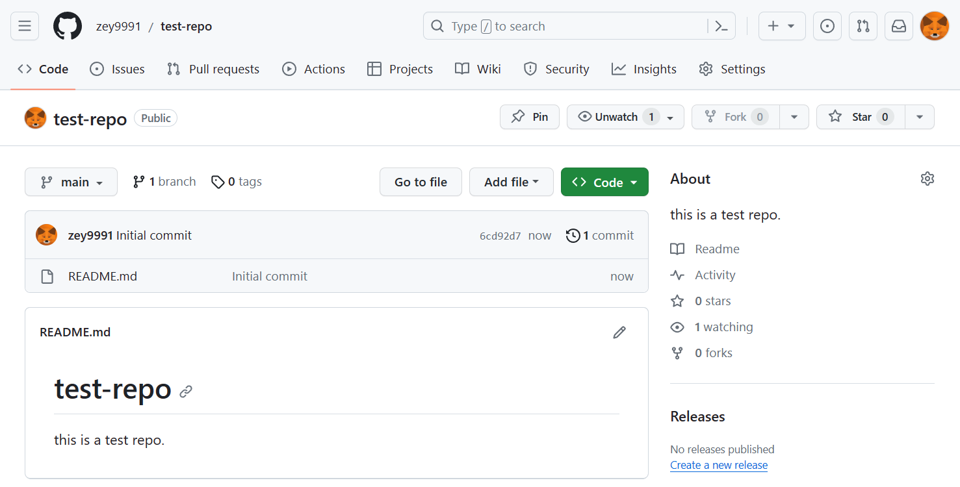Switch to the Issues tab
The width and height of the screenshot is (960, 487).
point(117,69)
